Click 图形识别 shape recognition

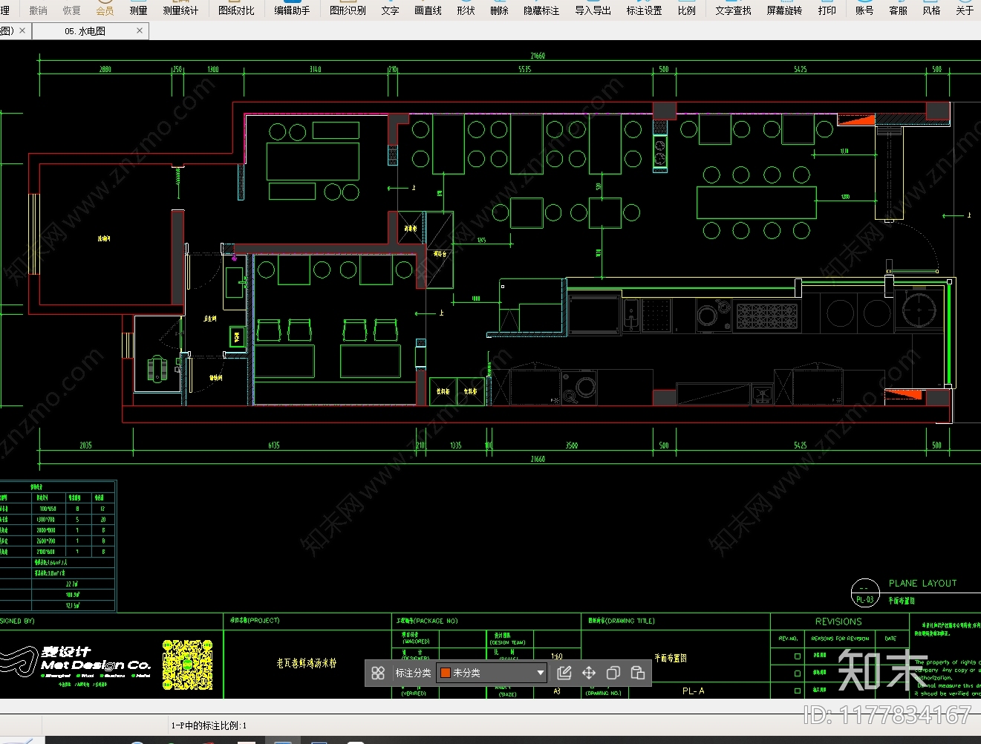tap(348, 10)
